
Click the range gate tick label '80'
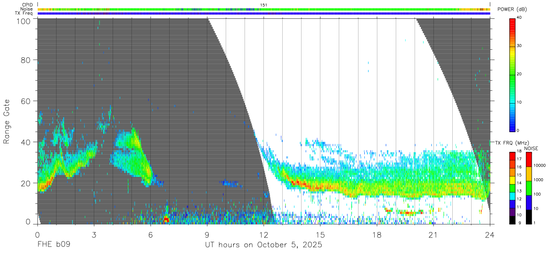click(x=26, y=60)
